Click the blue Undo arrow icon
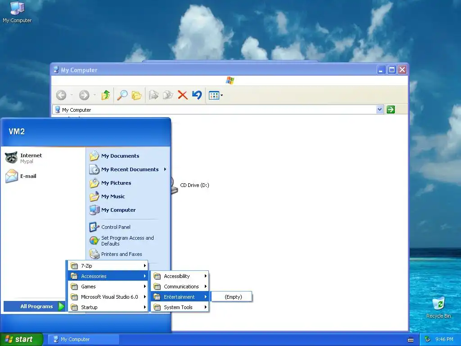 click(x=197, y=95)
